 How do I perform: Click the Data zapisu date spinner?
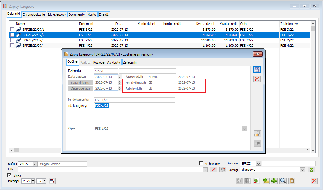tap(120, 77)
